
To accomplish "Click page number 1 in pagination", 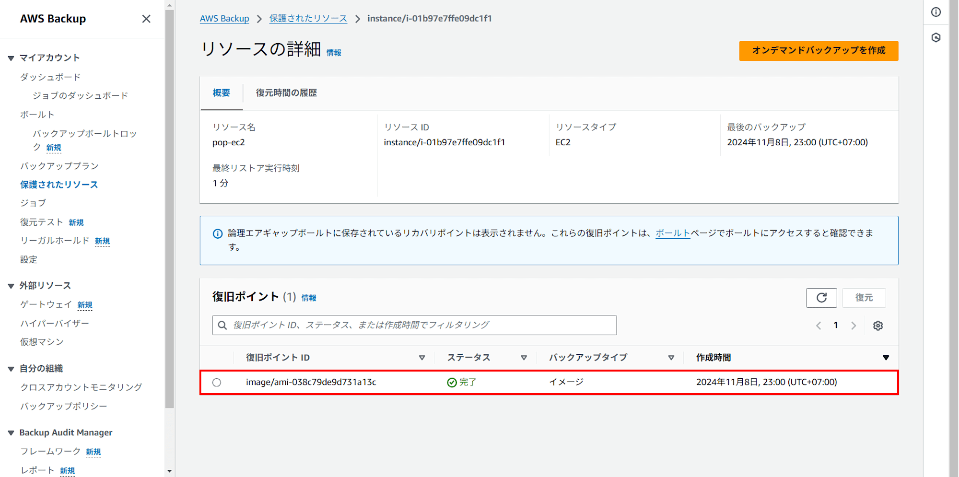I will (x=836, y=326).
